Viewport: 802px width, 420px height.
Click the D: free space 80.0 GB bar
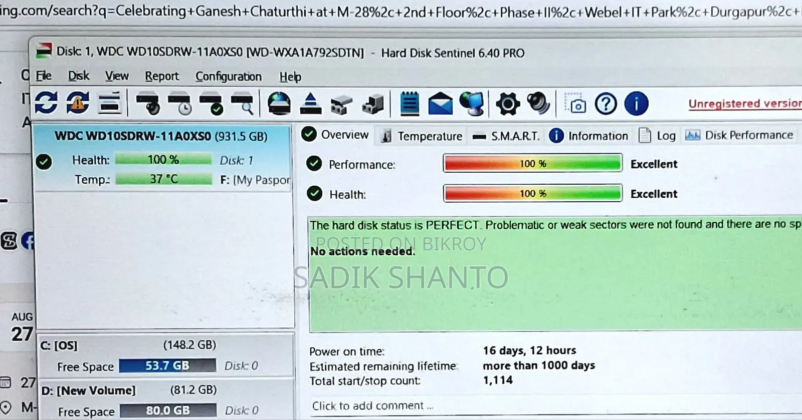pyautogui.click(x=168, y=411)
